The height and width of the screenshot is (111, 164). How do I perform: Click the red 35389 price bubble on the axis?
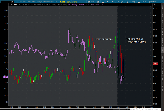tap(155, 64)
